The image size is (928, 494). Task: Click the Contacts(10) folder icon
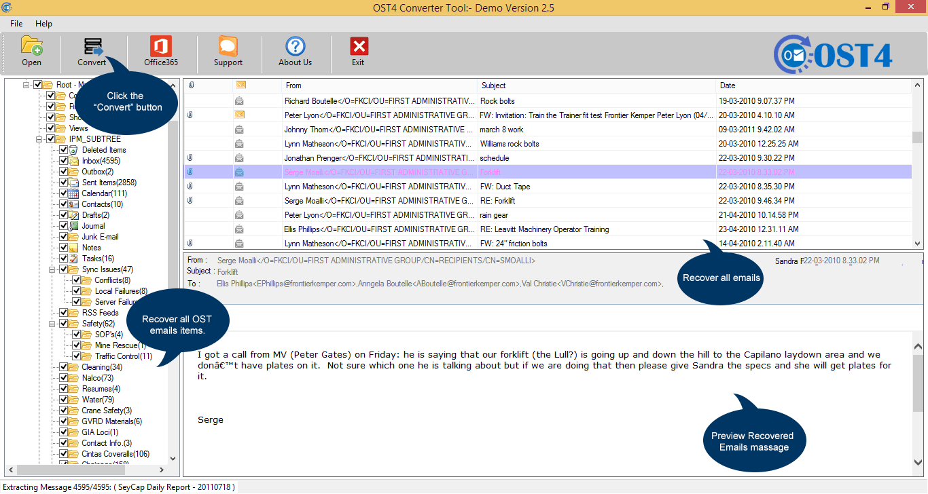click(73, 204)
